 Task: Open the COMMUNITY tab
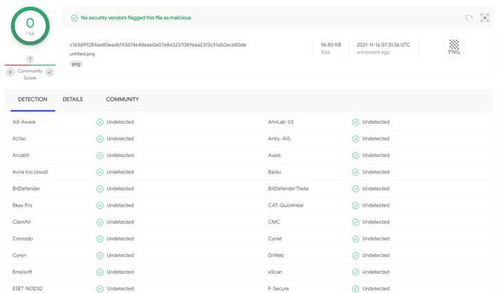pyautogui.click(x=122, y=100)
